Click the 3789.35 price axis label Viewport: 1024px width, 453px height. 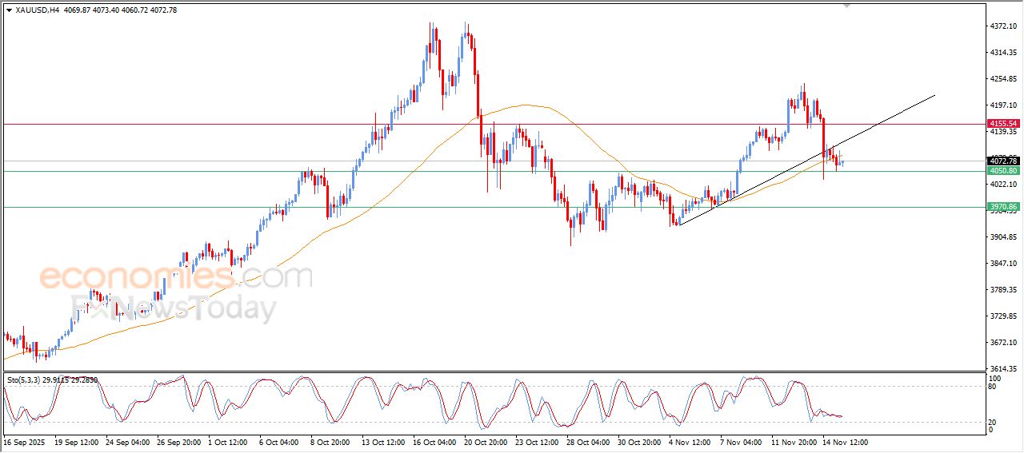pos(1004,290)
